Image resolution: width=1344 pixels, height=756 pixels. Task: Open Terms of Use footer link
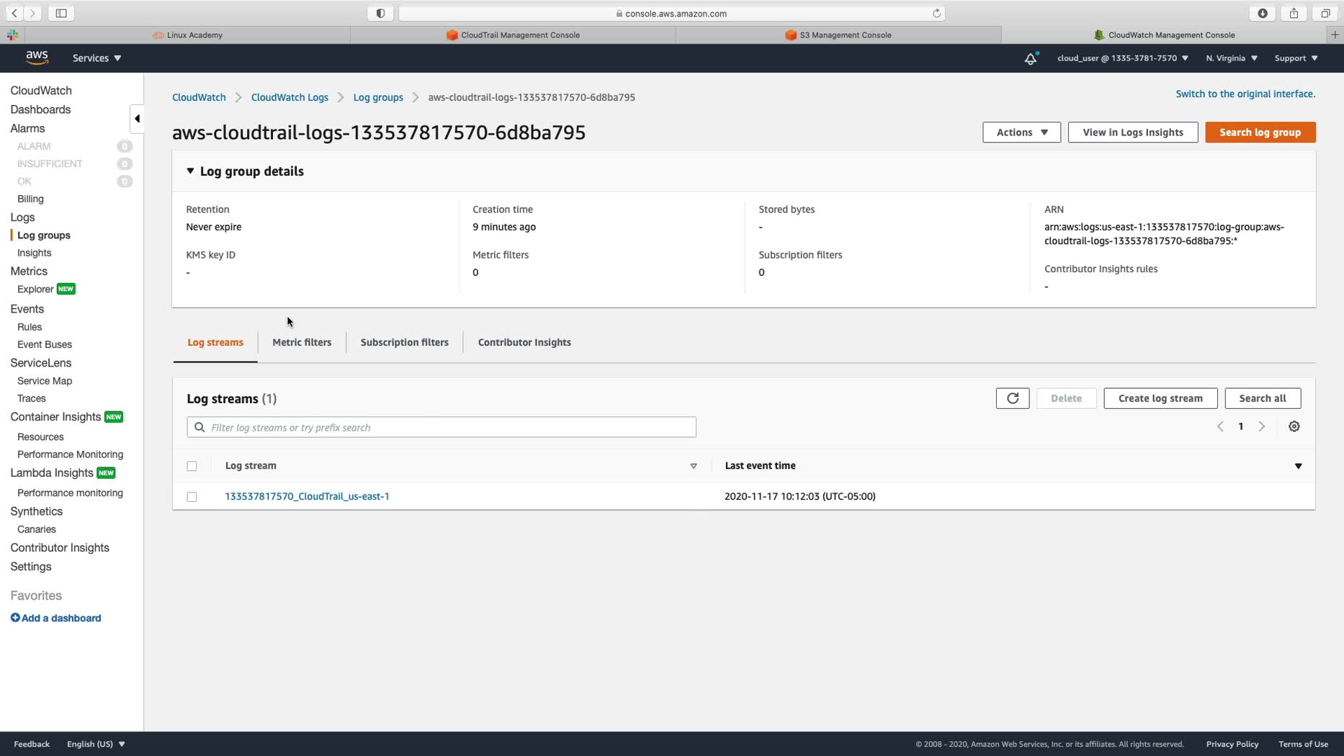pos(1303,744)
